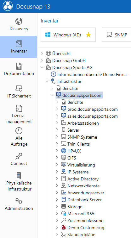Select Informationen über die Demo Firma
Screen dimensions: 131x238
[92, 74]
